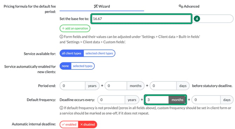Click the Period end years field
Image resolution: width=235 pixels, height=129 pixels.
coord(73,86)
